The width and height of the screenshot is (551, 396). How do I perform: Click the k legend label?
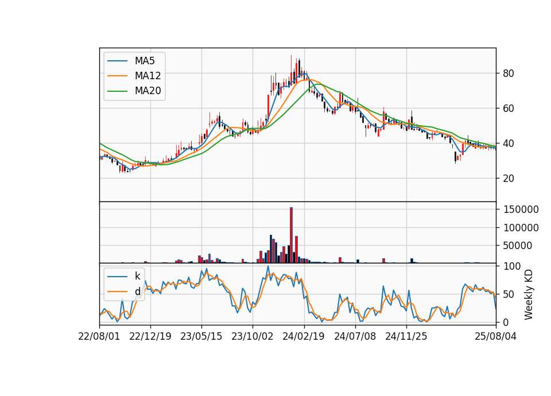click(x=137, y=276)
